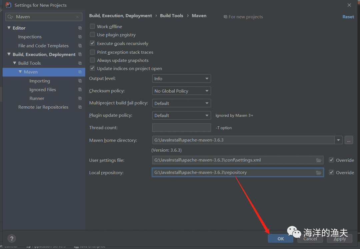Click the folder icon in User settings file
Screen dimensions: 360x249
tap(318, 160)
